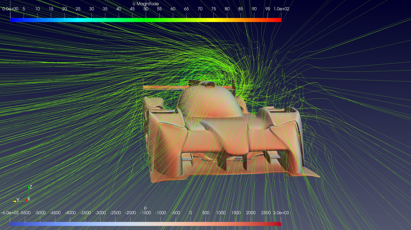Viewport: 411px width, 230px height.
Task: Click the "1.0e+02" maximum tick on the velocity legend
Action: click(x=281, y=9)
